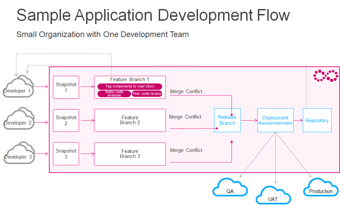Click the Snapshot 1 box
Image resolution: width=340 pixels, height=205 pixels.
pyautogui.click(x=66, y=87)
